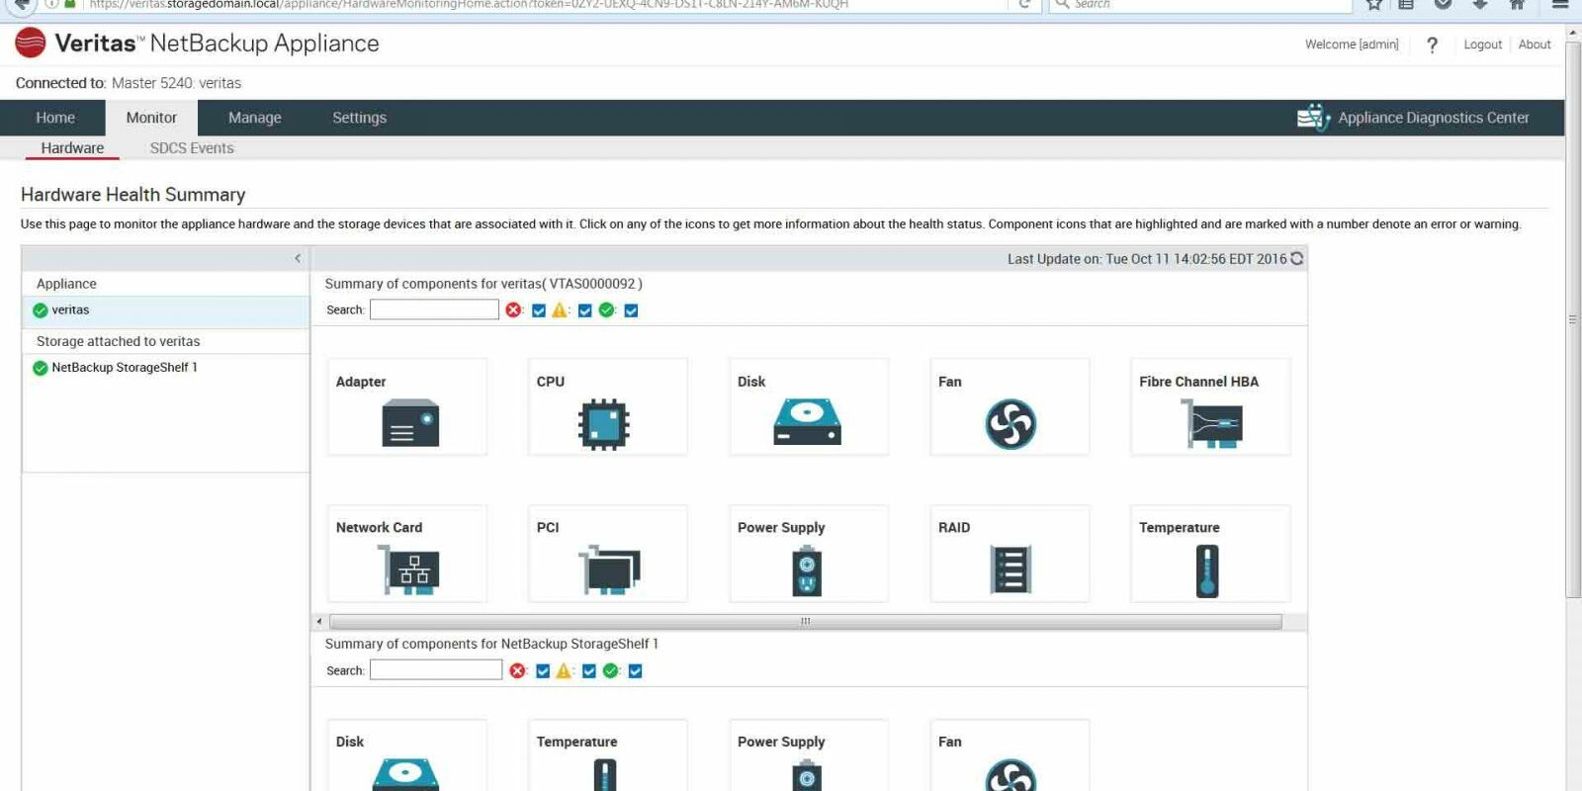Screen dimensions: 1582x791
Task: Open the Network Card component icon
Action: click(408, 570)
